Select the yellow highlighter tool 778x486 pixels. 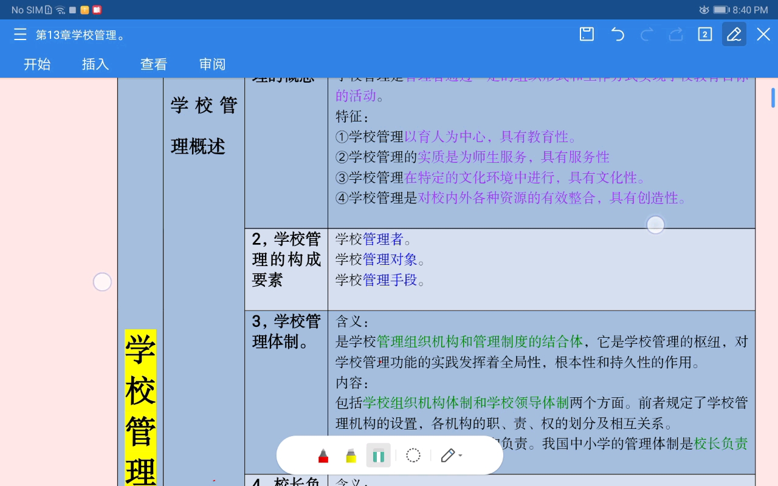[351, 455]
